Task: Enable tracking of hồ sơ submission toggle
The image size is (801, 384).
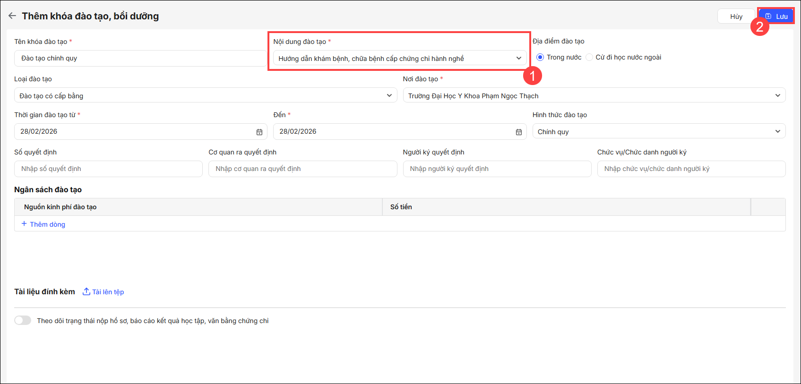Action: point(23,320)
